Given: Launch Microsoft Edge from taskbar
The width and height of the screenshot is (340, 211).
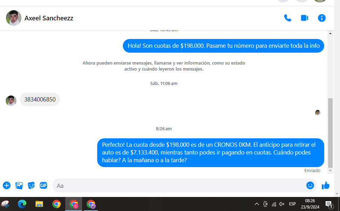Looking at the screenshot, I should (22, 204).
